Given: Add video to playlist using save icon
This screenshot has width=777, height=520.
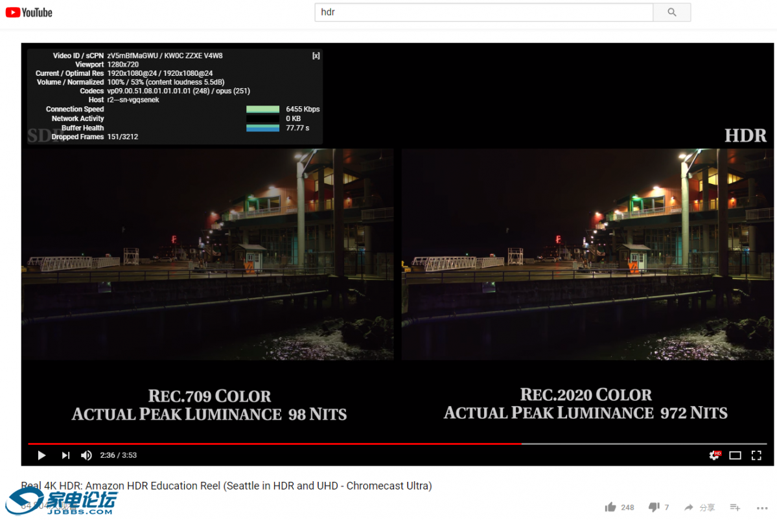Looking at the screenshot, I should pyautogui.click(x=735, y=507).
